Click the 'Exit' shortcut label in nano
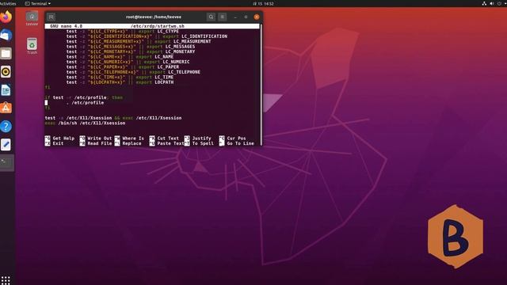Viewport: 507px width, 285px height. click(58, 143)
